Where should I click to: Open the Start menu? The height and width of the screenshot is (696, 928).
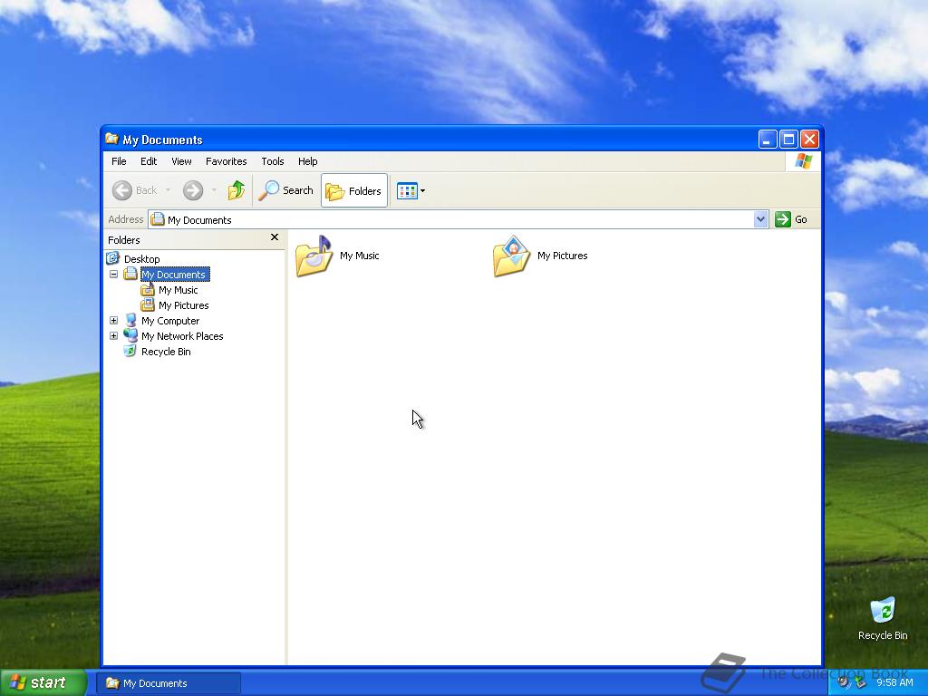pyautogui.click(x=43, y=682)
